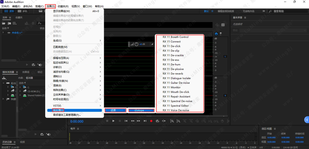The image size is (309, 149).
Task: Click the skip selection icon in transport
Action: point(164,121)
